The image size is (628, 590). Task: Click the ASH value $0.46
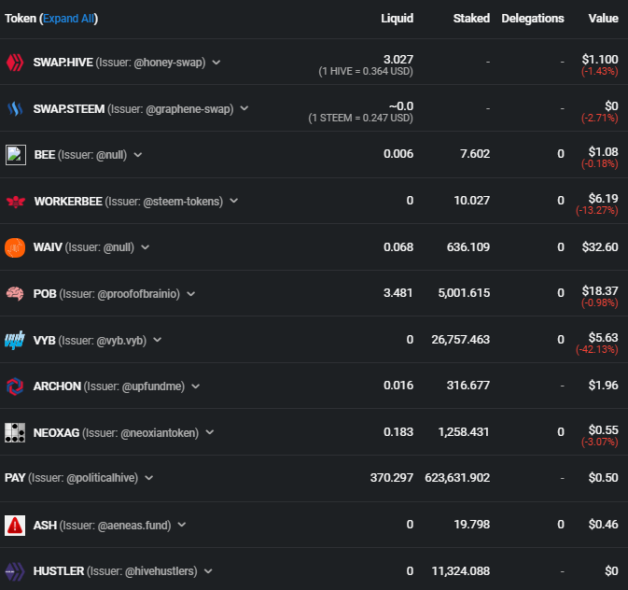point(603,525)
